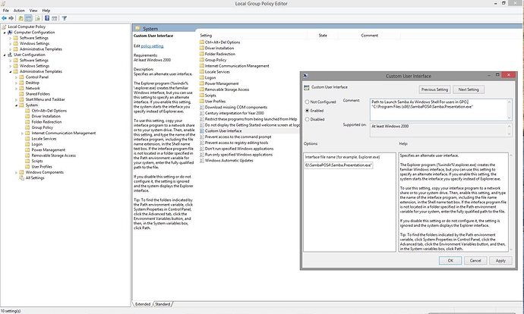Image resolution: width=524 pixels, height=314 pixels.
Task: Click the Custom User Interface dialog header icon
Action: [x=307, y=87]
